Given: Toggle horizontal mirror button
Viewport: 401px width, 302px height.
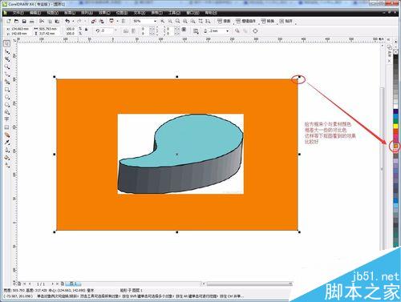Looking at the screenshot, I should (x=126, y=31).
